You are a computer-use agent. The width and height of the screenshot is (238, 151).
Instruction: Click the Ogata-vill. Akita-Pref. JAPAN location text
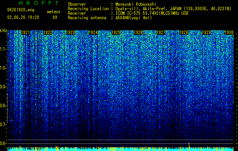(x=173, y=9)
